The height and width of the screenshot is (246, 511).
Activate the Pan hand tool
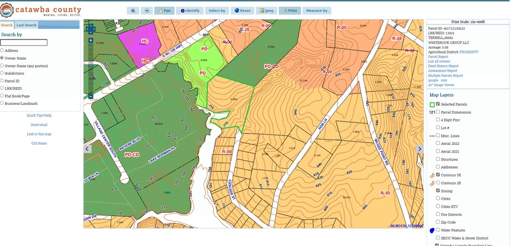coord(164,10)
